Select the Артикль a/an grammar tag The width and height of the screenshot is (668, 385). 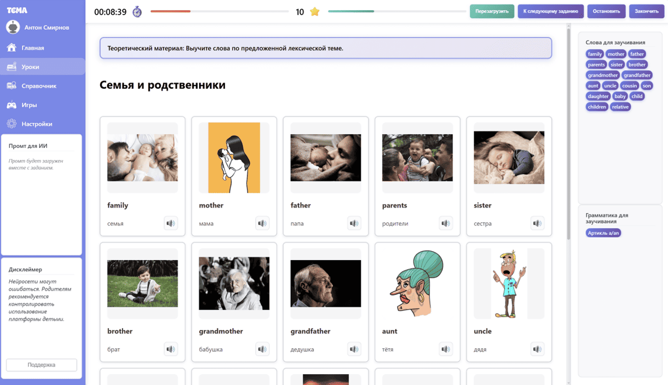[603, 233]
